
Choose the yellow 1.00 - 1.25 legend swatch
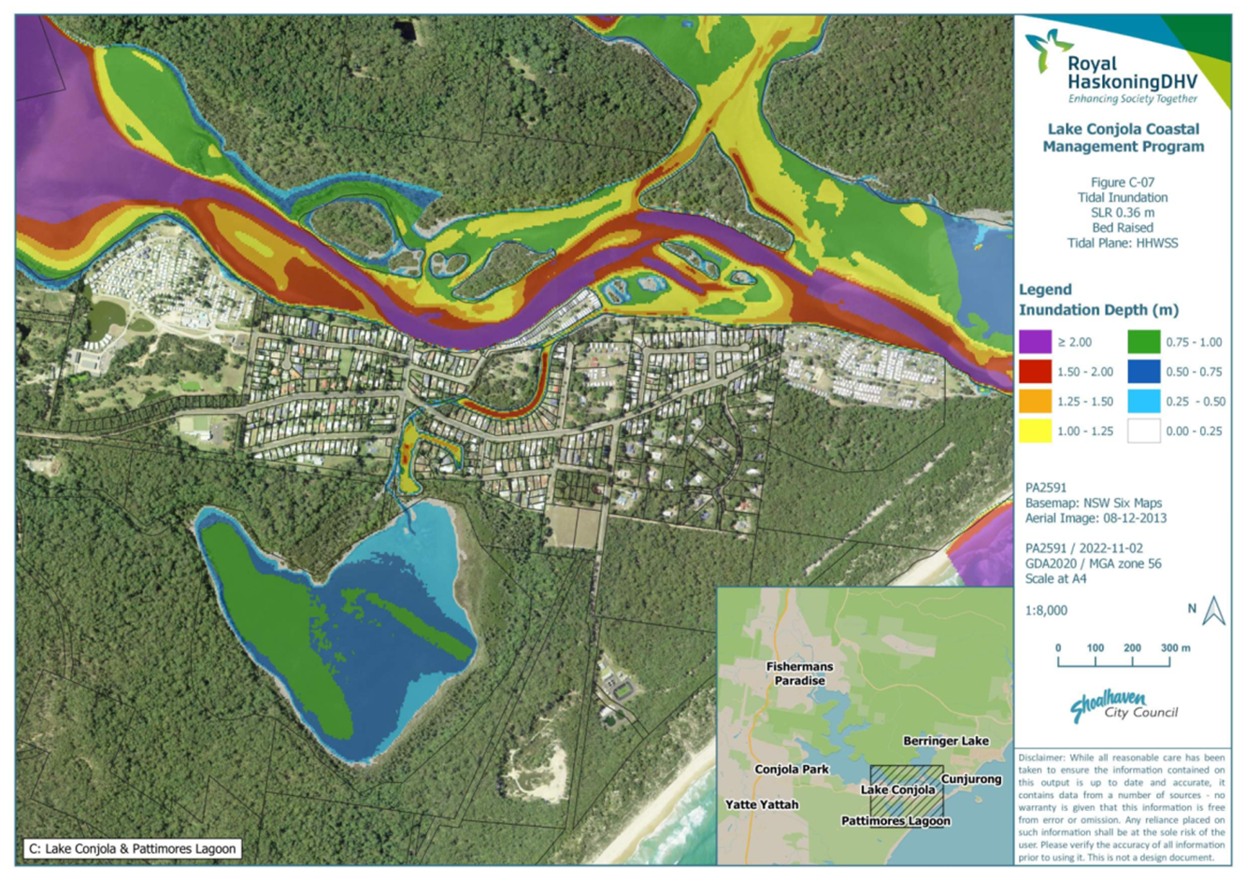[1035, 431]
